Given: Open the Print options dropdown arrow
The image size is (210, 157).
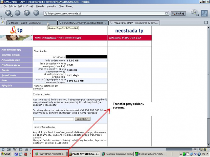Looking at the screenshot, I should pyautogui.click(x=198, y=15).
